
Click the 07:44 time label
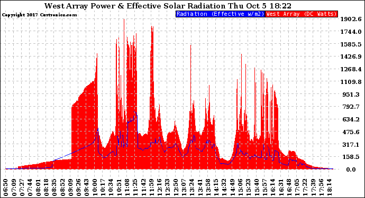(x=30, y=187)
